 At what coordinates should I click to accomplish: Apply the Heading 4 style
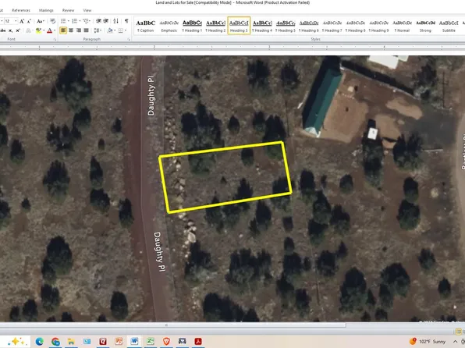click(x=262, y=26)
